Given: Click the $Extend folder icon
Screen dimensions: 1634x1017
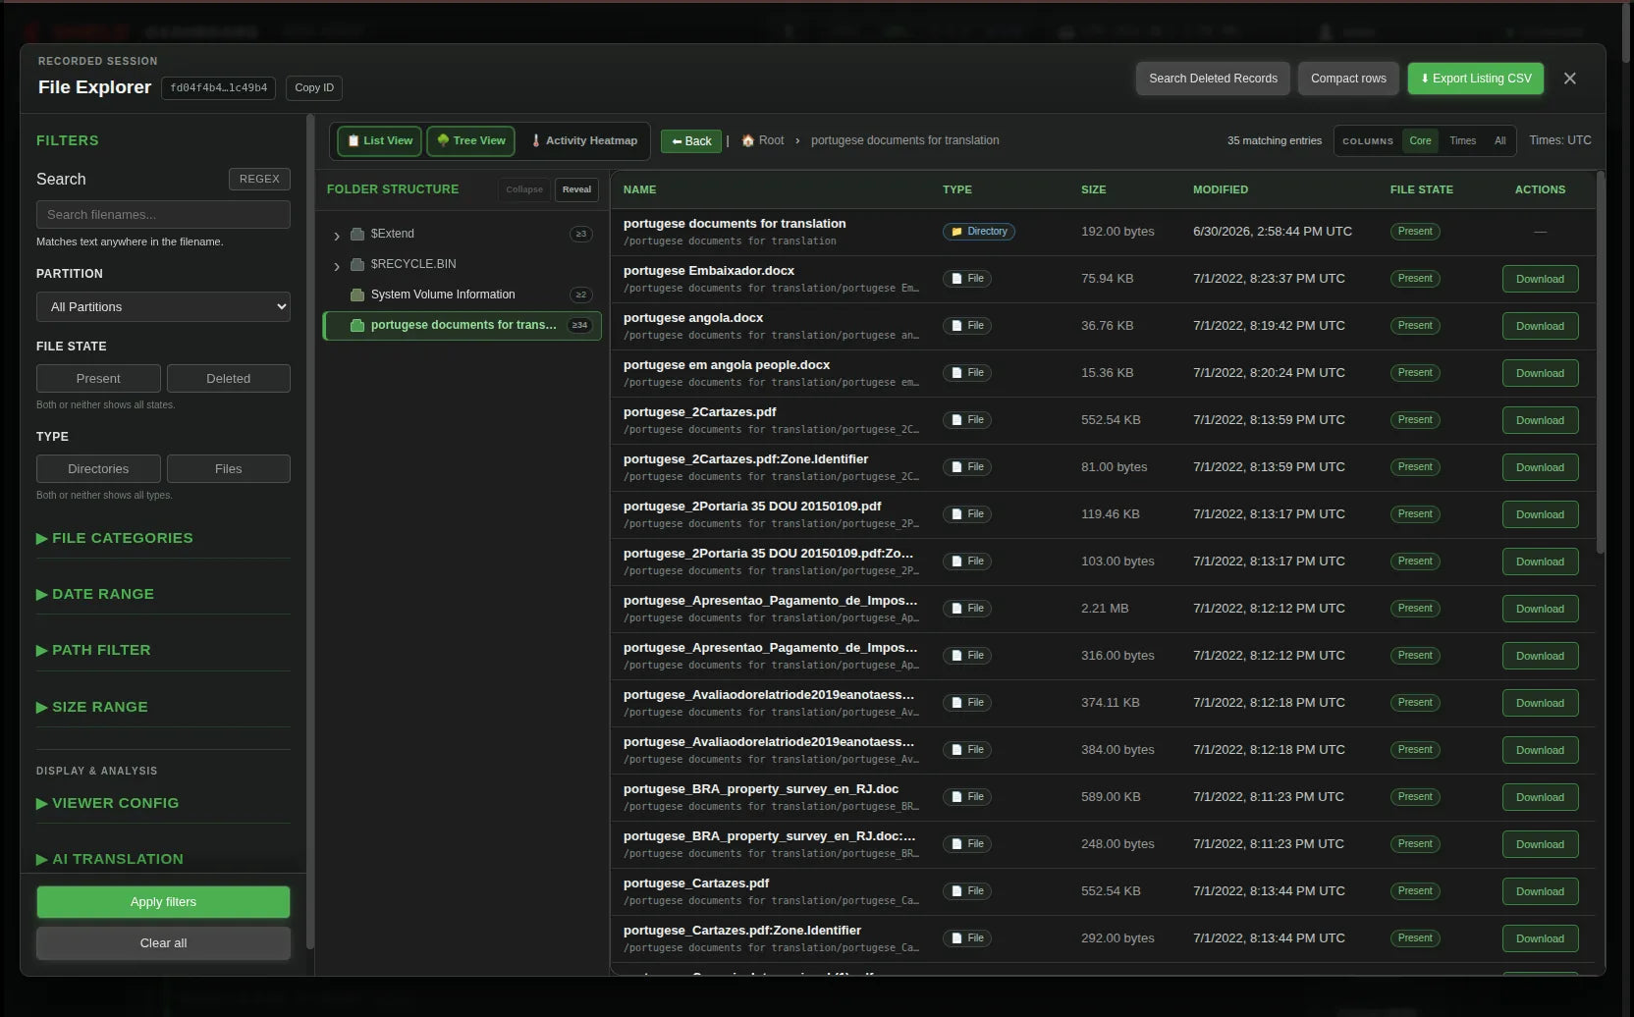Looking at the screenshot, I should [357, 234].
